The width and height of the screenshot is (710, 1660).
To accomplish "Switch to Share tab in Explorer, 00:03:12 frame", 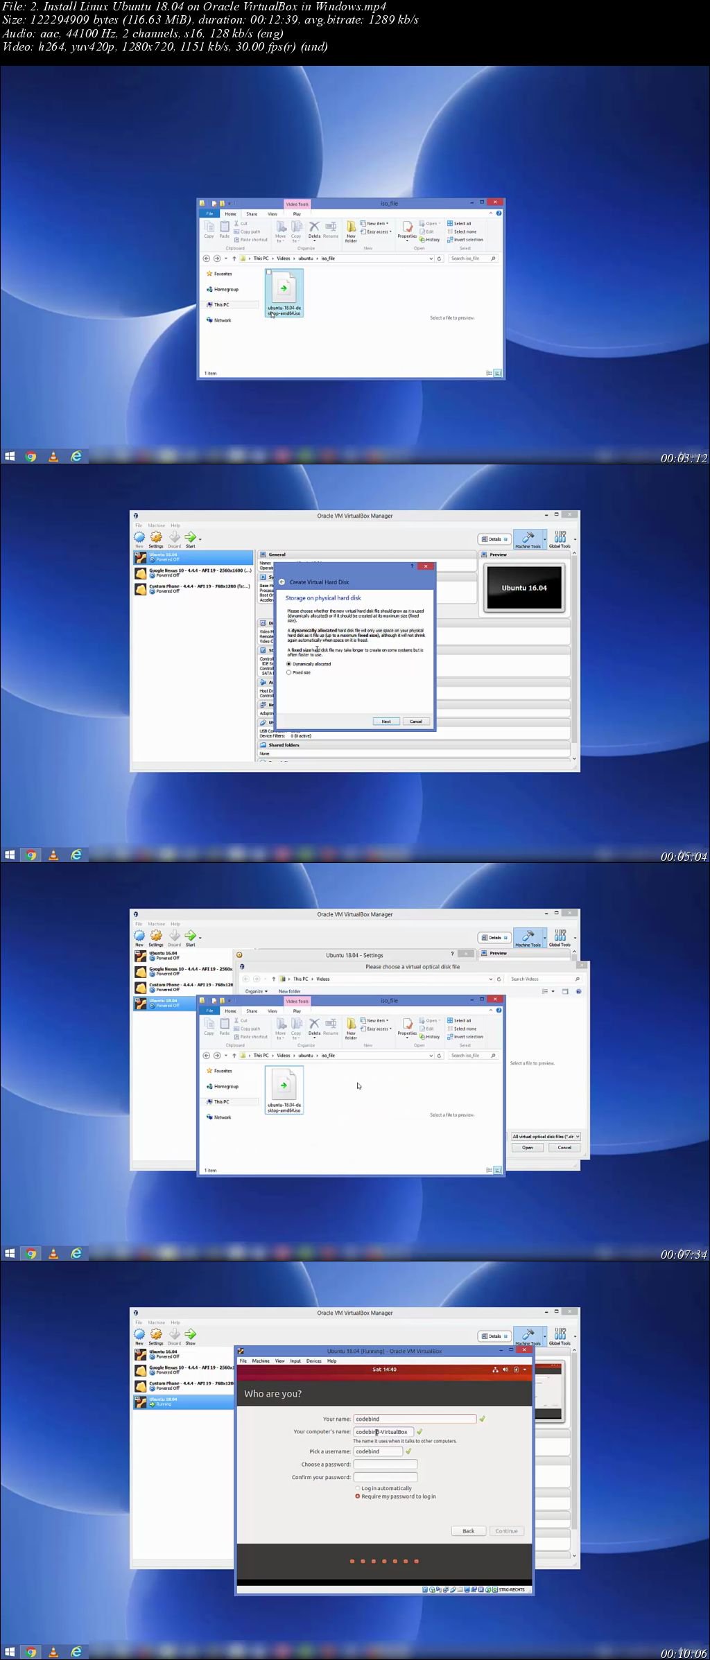I will pos(252,214).
